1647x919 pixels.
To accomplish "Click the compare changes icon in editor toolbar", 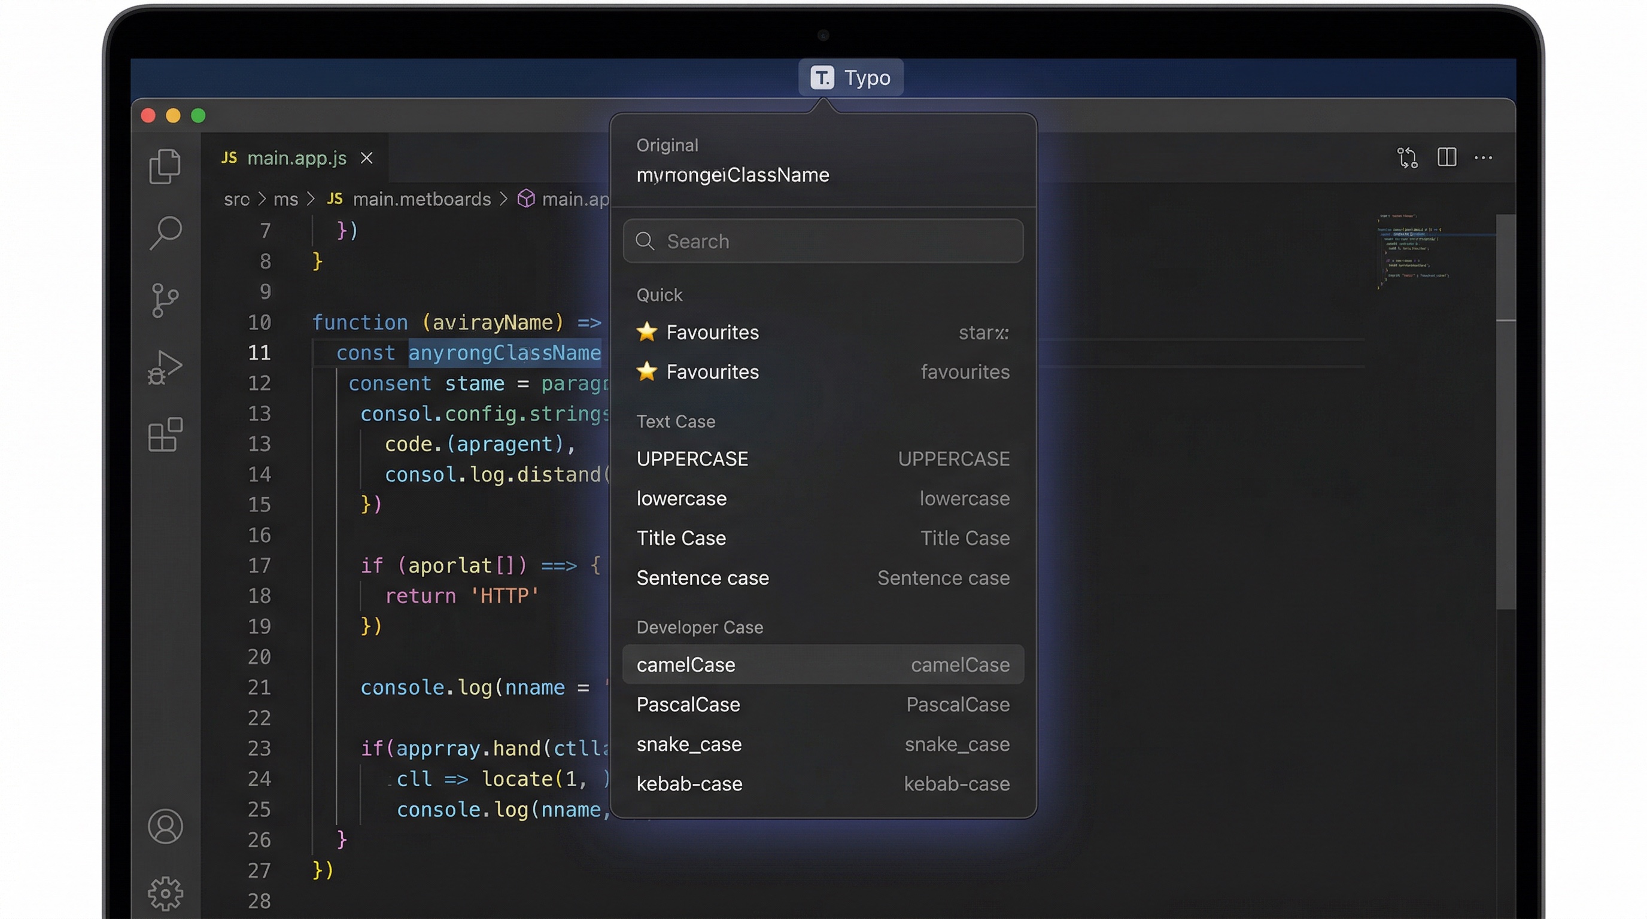I will (1407, 157).
